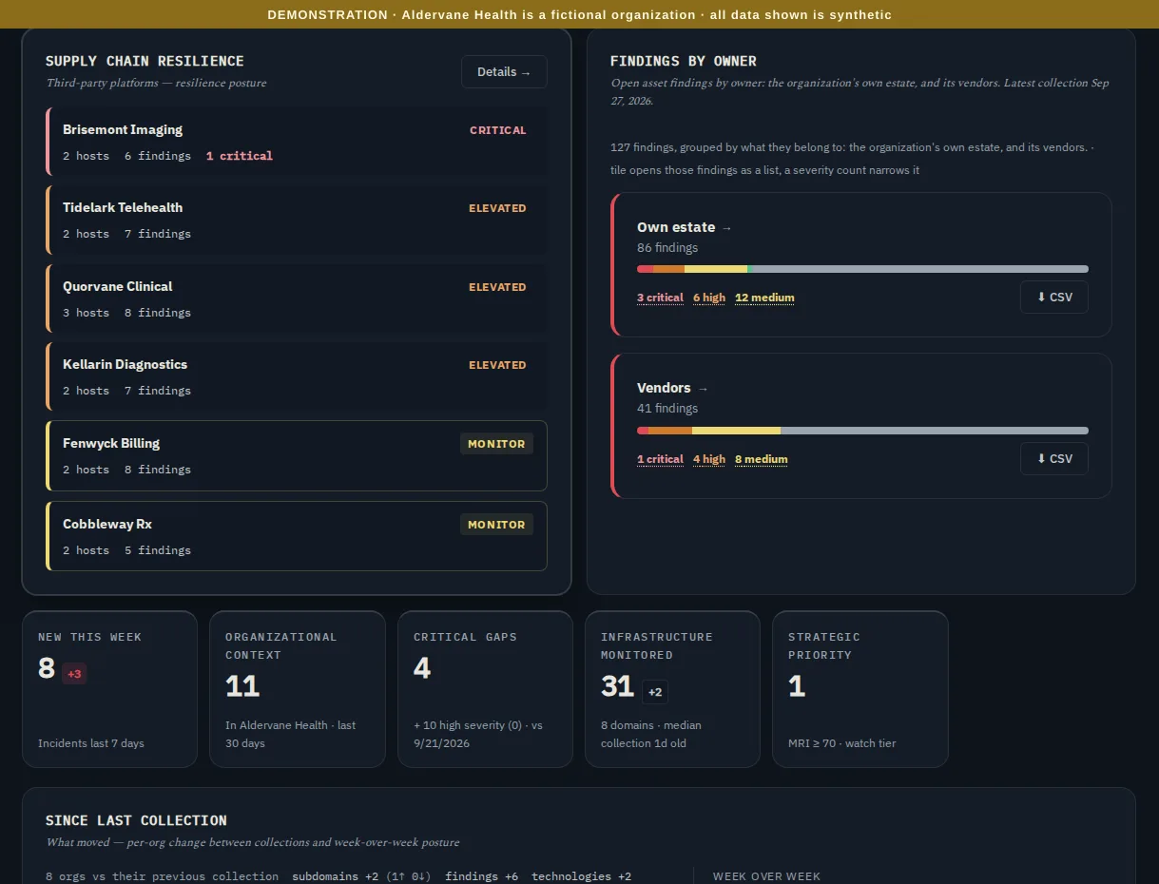Open the Organizational Context stat card
The width and height of the screenshot is (1159, 884).
(298, 689)
